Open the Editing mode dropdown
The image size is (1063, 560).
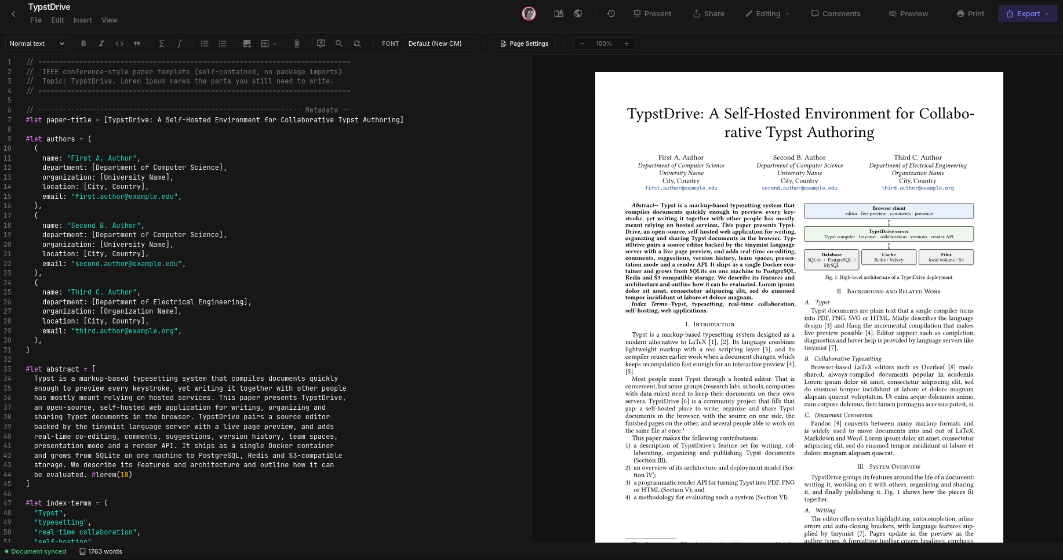coord(767,13)
